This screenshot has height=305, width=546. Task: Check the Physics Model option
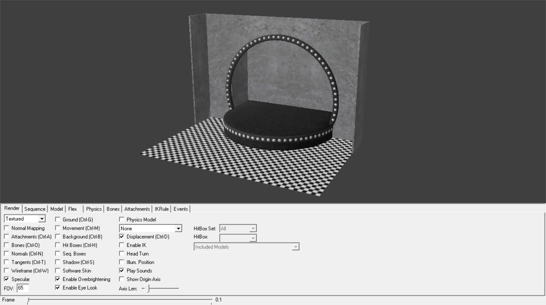click(x=122, y=219)
